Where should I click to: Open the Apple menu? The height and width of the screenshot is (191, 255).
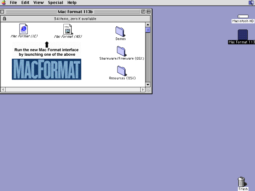click(x=4, y=3)
